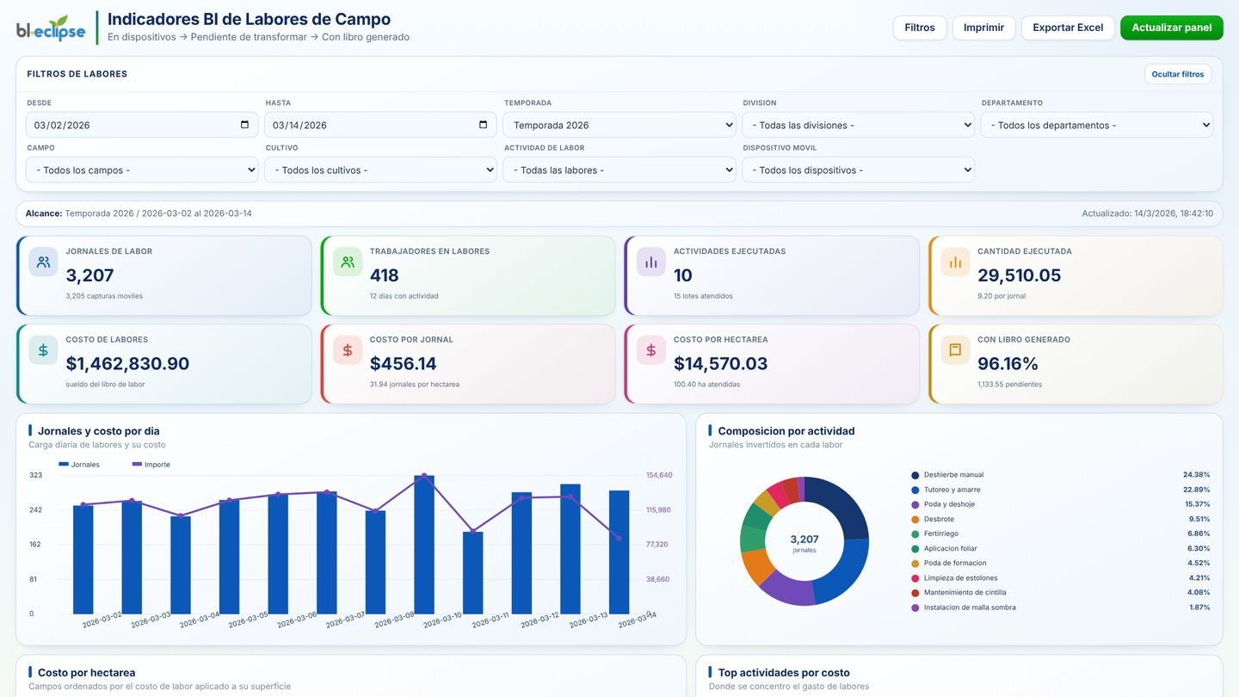
Task: Click the Imprimir button
Action: [x=983, y=28]
